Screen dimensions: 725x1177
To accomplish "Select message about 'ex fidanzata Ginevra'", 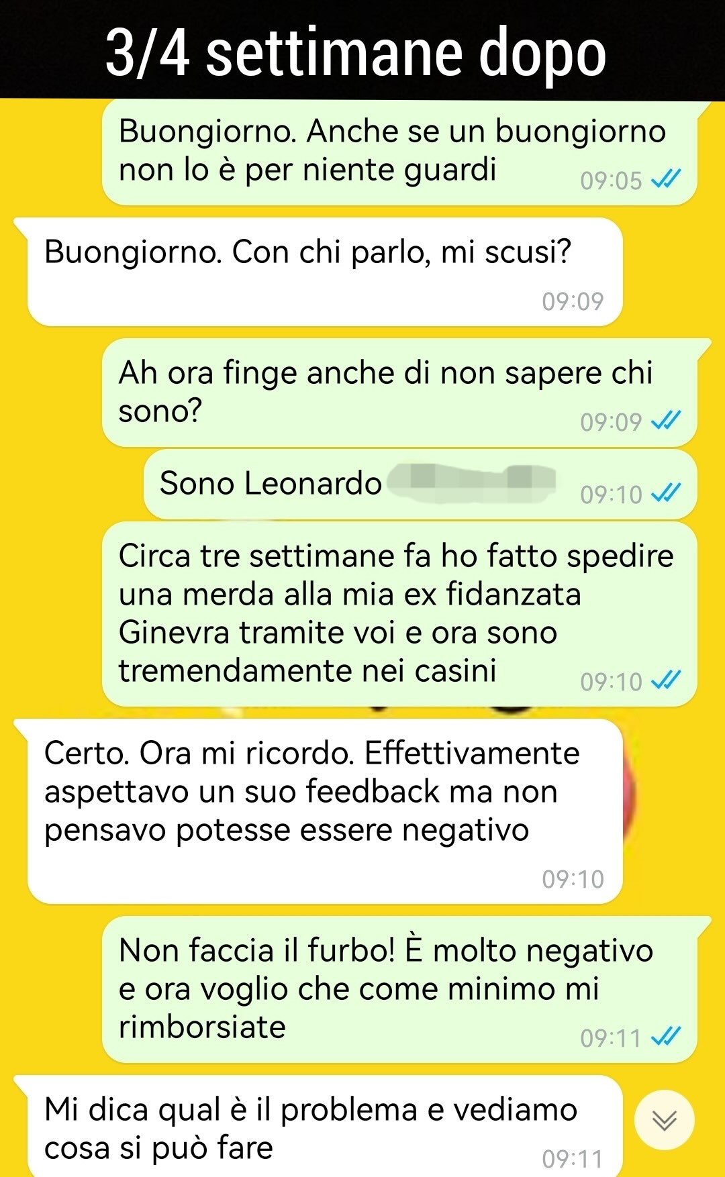I will 399,614.
